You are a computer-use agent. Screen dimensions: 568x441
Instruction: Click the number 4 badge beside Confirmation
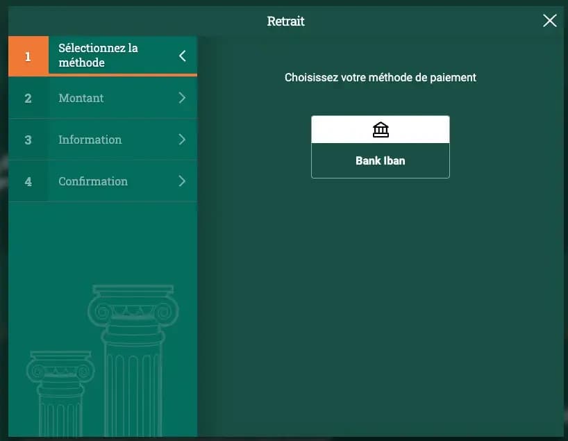point(28,181)
